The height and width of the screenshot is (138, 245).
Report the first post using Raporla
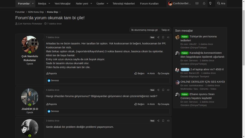click(51, 73)
